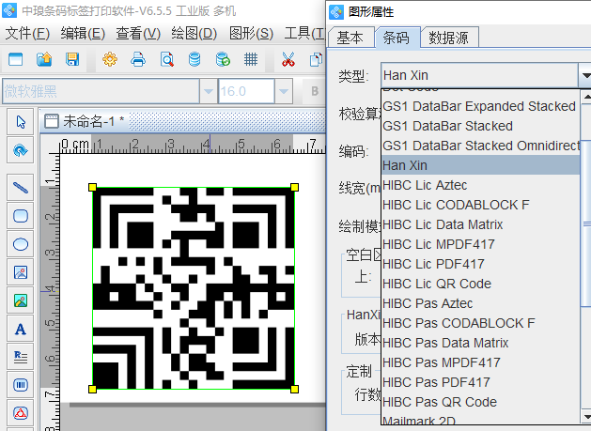The width and height of the screenshot is (591, 431).
Task: Select the rounded rectangle tool
Action: pyautogui.click(x=21, y=216)
